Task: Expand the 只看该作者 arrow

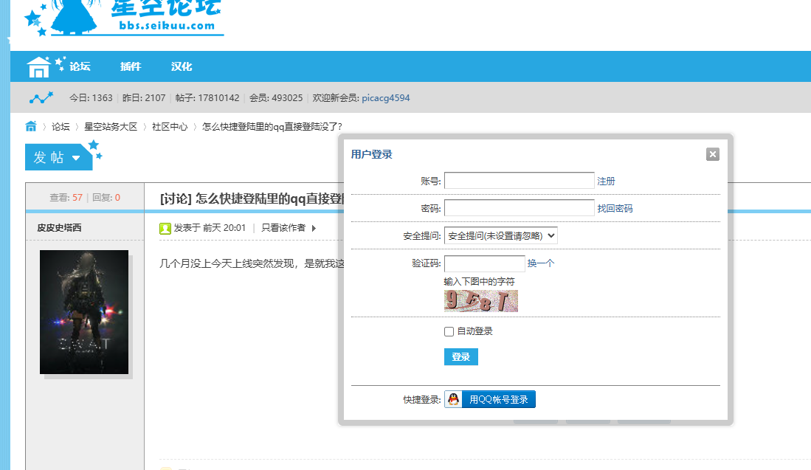Action: tap(314, 228)
